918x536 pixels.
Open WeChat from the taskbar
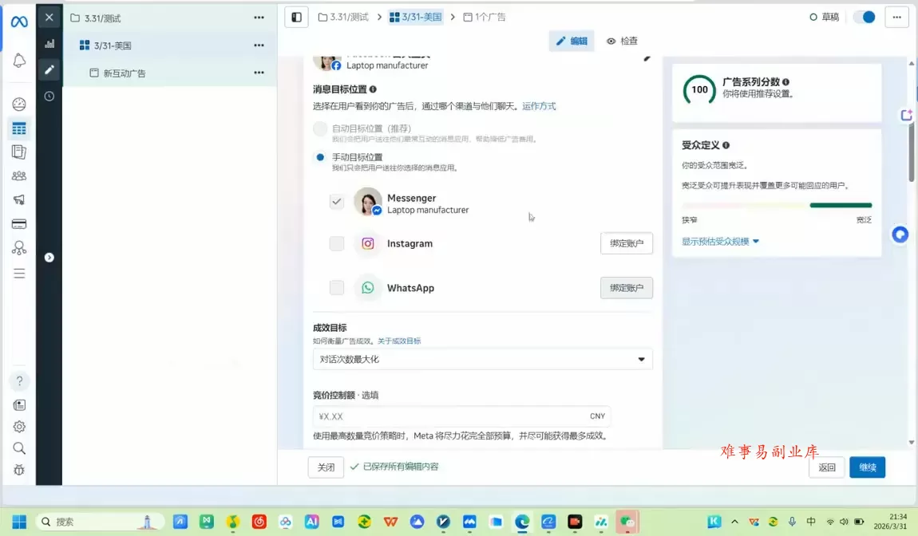(x=627, y=522)
